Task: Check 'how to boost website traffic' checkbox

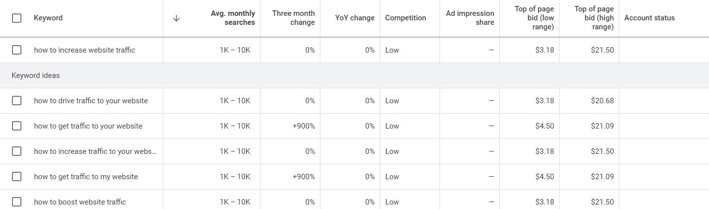Action: pos(16,202)
